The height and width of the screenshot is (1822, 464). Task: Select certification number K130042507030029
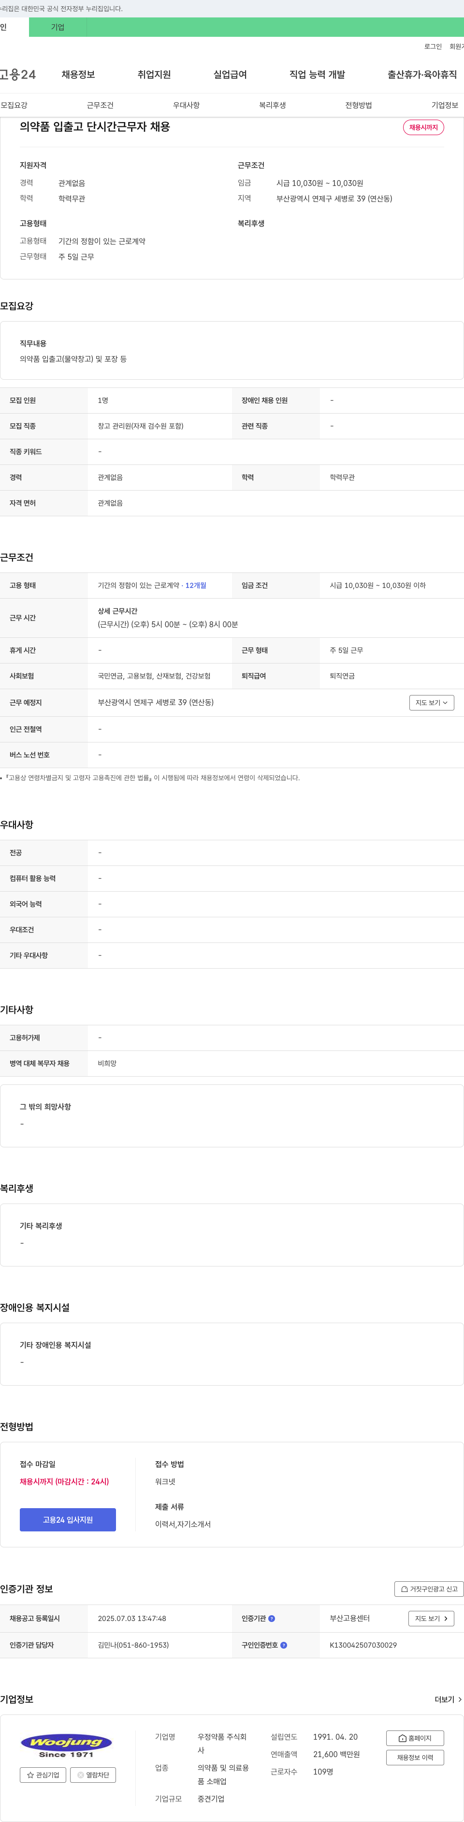[363, 1645]
